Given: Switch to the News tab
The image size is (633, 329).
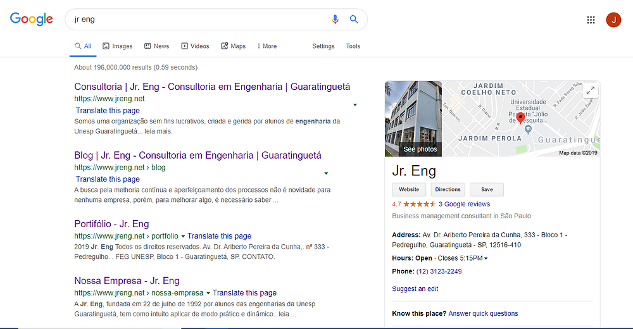Looking at the screenshot, I should [156, 46].
